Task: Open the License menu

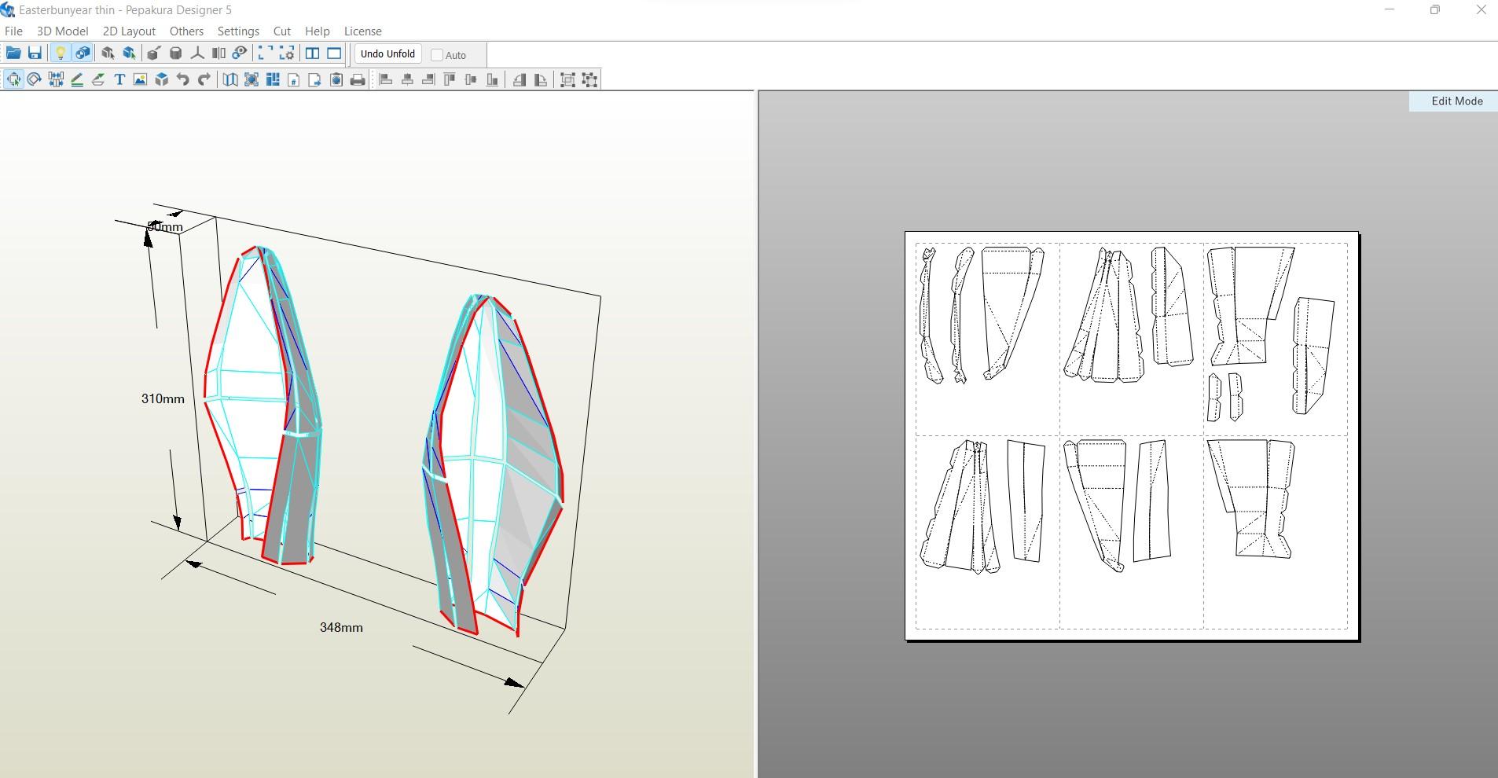Action: (x=363, y=31)
